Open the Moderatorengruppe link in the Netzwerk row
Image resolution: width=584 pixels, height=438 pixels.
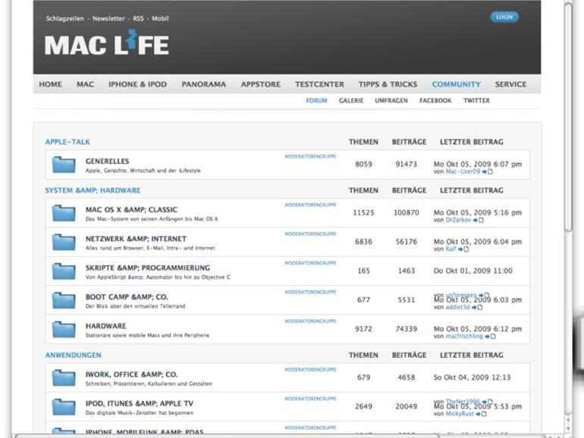311,233
